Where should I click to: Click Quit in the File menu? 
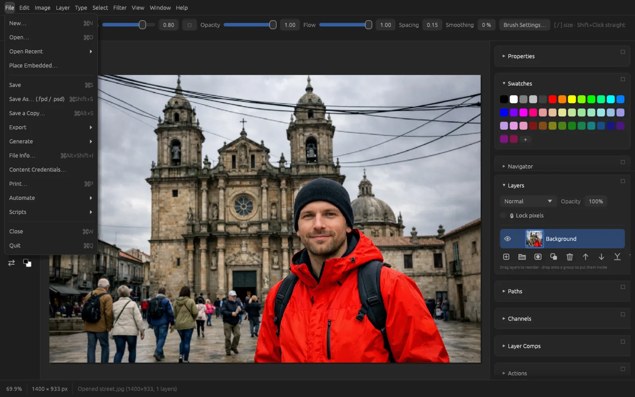[x=51, y=246]
